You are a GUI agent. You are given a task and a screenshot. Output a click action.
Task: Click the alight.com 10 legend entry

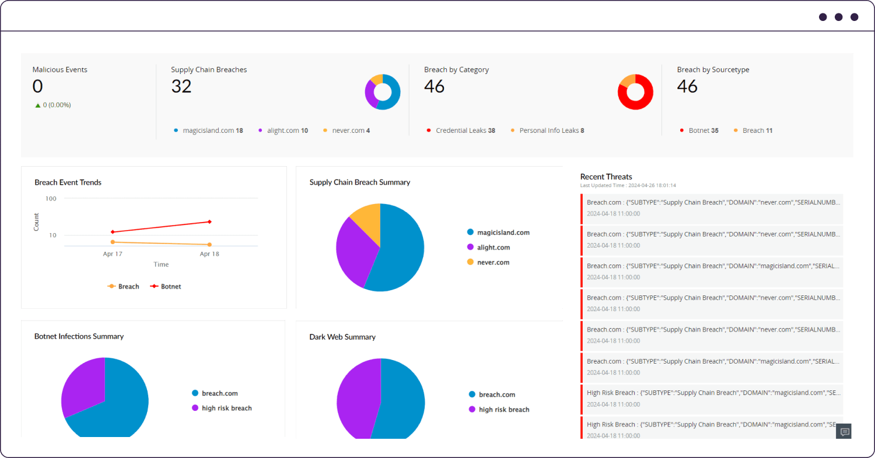[x=283, y=131]
